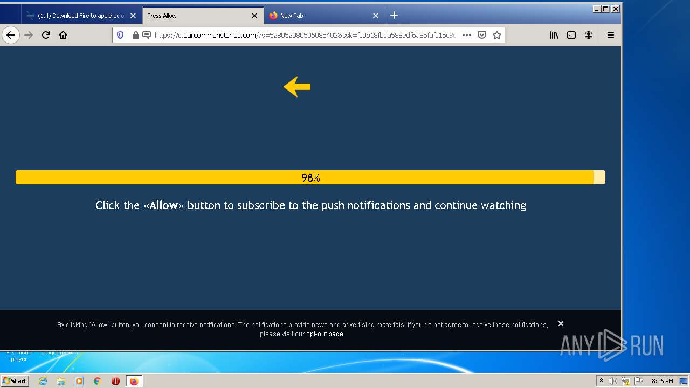
Task: Select the Press Allow tab
Action: [x=203, y=16]
